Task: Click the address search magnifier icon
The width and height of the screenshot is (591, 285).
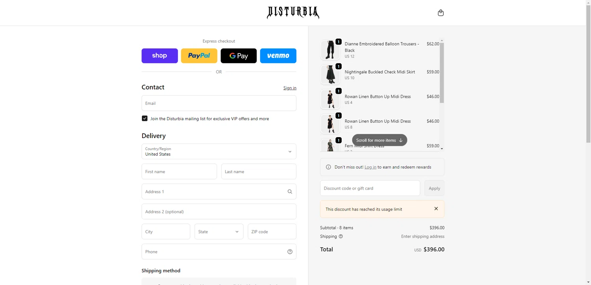Action: [x=290, y=192]
